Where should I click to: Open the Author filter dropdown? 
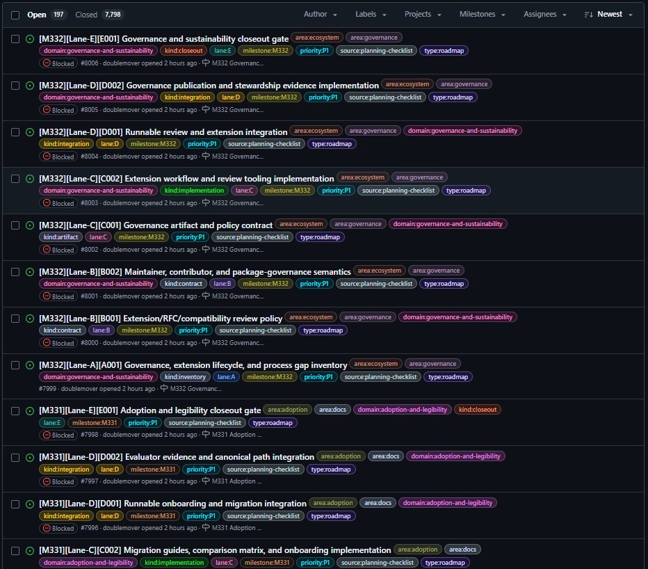(321, 14)
